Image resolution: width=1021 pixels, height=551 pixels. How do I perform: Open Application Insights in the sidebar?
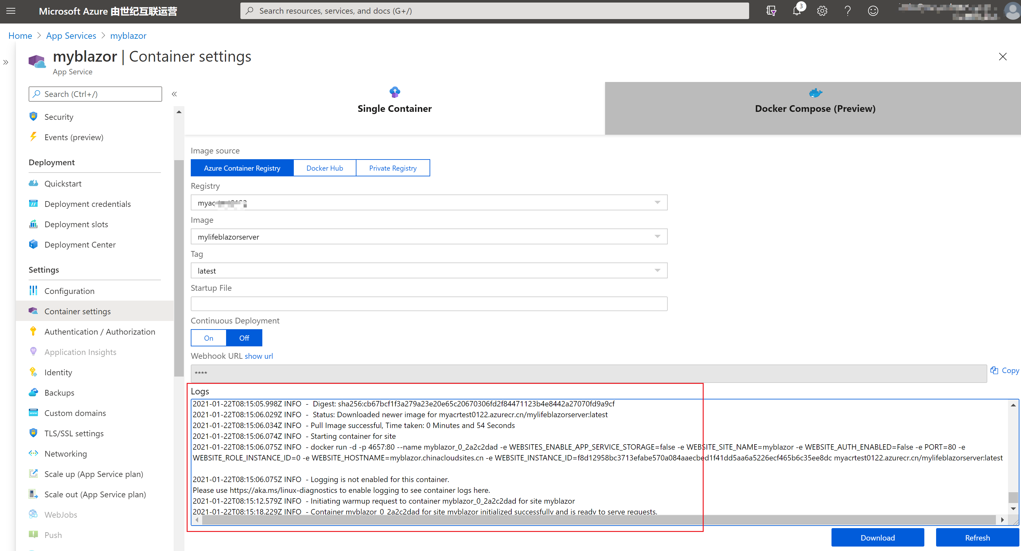click(80, 352)
